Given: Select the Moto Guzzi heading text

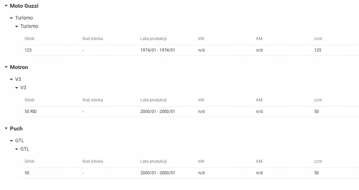Looking at the screenshot, I should click(x=24, y=6).
